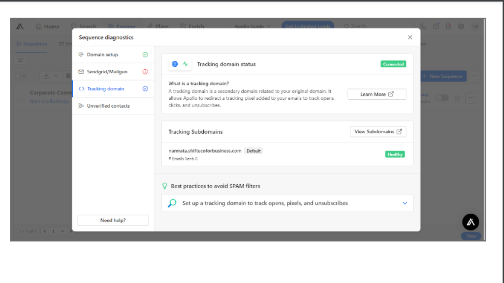Viewport: 504px width, 283px height.
Task: Go to the previous page in pagination
Action: click(x=45, y=231)
